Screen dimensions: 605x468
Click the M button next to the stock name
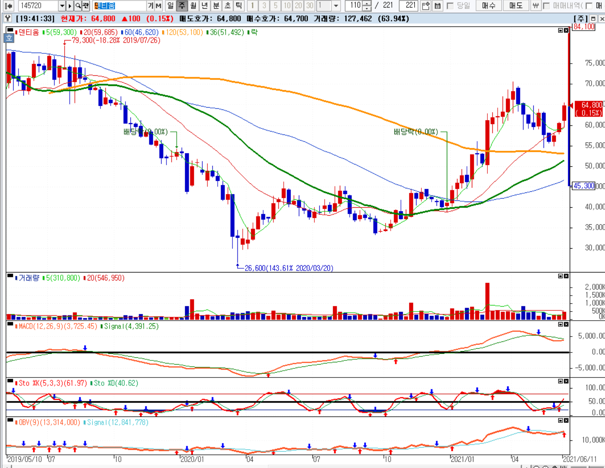click(x=159, y=6)
